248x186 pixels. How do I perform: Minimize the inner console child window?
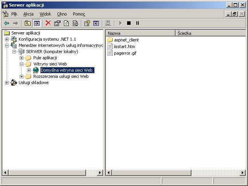228,14
